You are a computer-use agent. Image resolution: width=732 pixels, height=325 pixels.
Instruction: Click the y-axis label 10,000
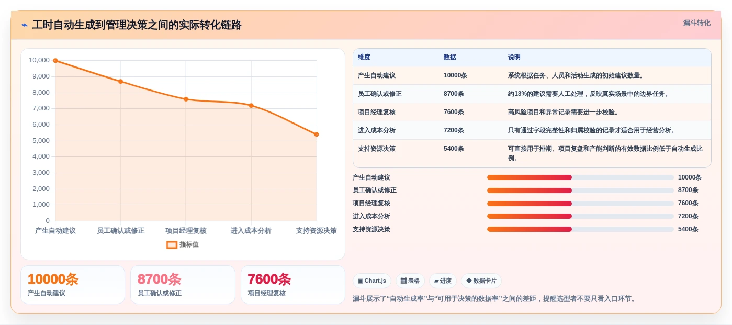(x=39, y=60)
